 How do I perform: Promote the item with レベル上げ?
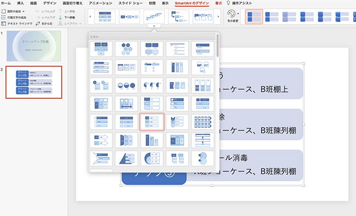(x=45, y=11)
